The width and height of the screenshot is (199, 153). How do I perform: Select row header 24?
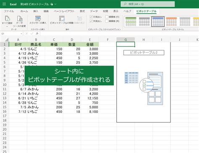click(x=5, y=147)
